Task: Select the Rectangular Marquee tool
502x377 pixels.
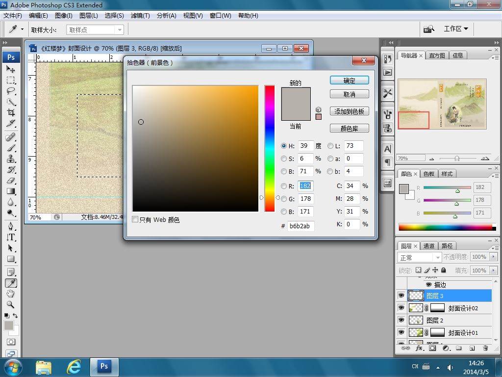Action: coord(11,80)
